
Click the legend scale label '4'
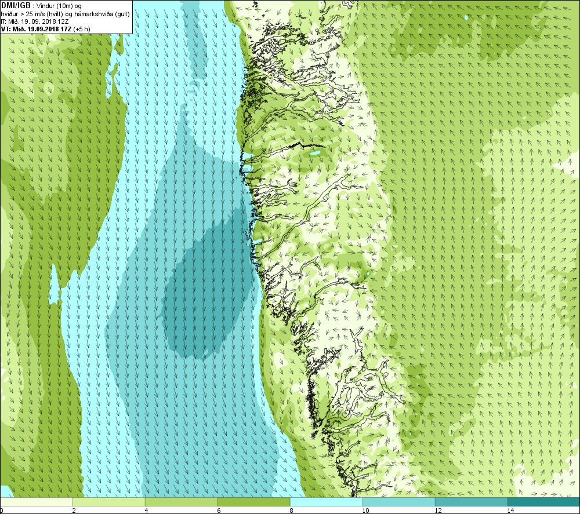click(x=147, y=511)
